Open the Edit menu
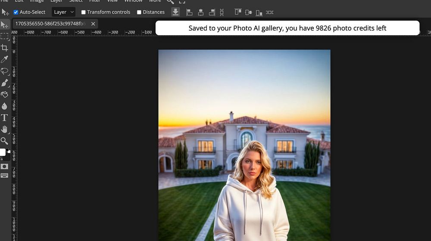The image size is (431, 241). (19, 1)
